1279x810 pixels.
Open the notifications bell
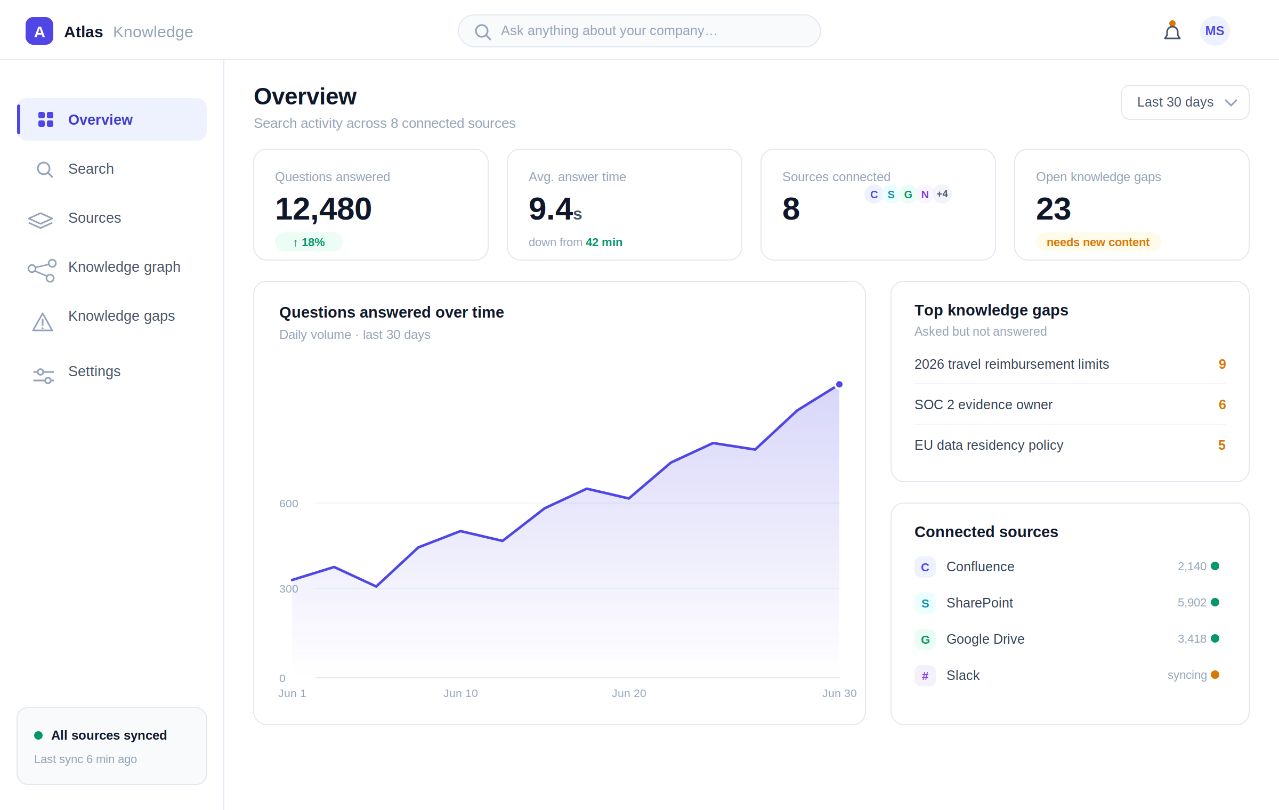point(1172,31)
